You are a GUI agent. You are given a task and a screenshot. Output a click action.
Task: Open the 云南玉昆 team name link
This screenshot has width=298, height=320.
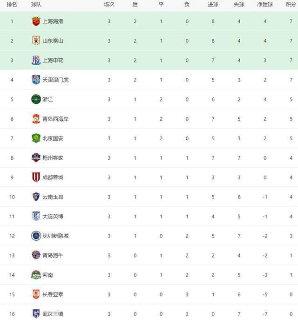click(x=53, y=197)
